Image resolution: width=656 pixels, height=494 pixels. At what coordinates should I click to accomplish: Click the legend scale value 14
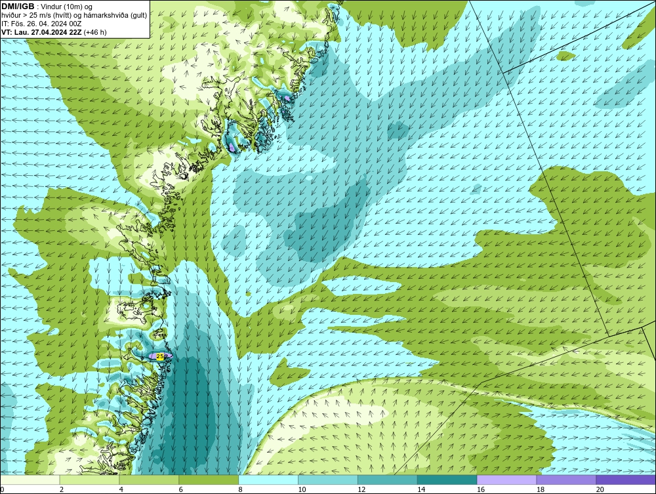coord(421,489)
